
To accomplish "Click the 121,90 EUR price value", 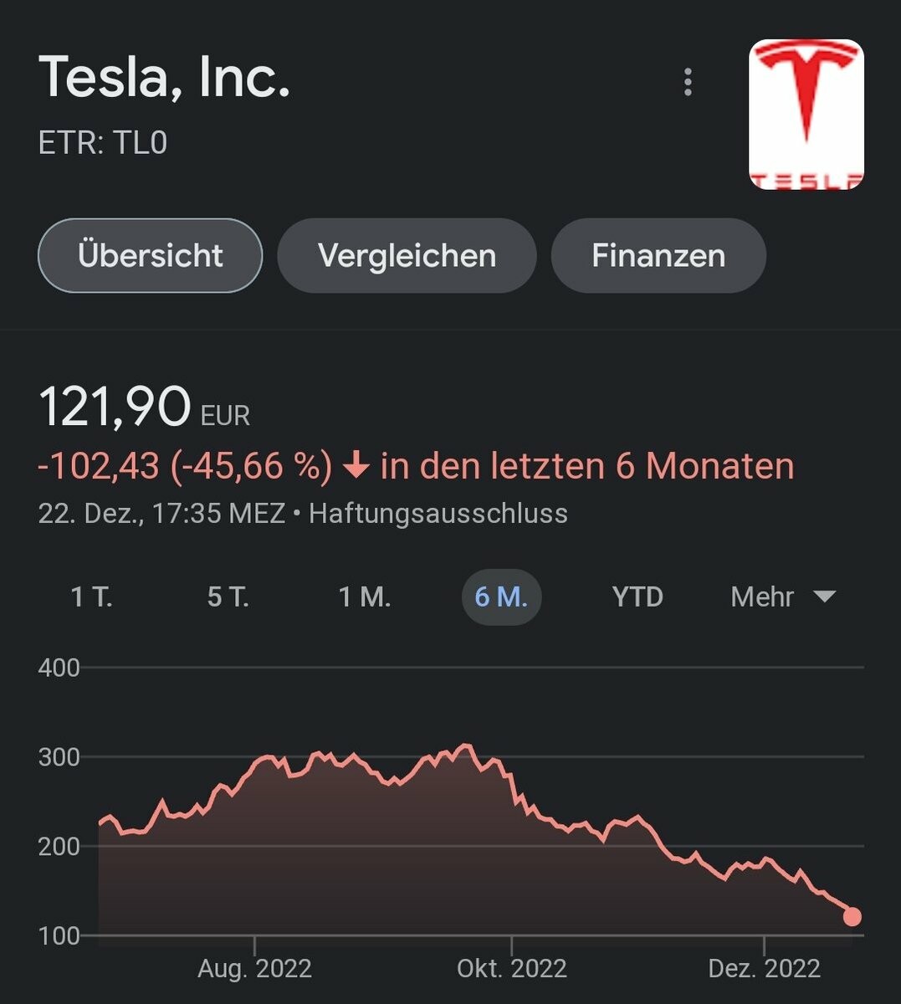I will 115,407.
